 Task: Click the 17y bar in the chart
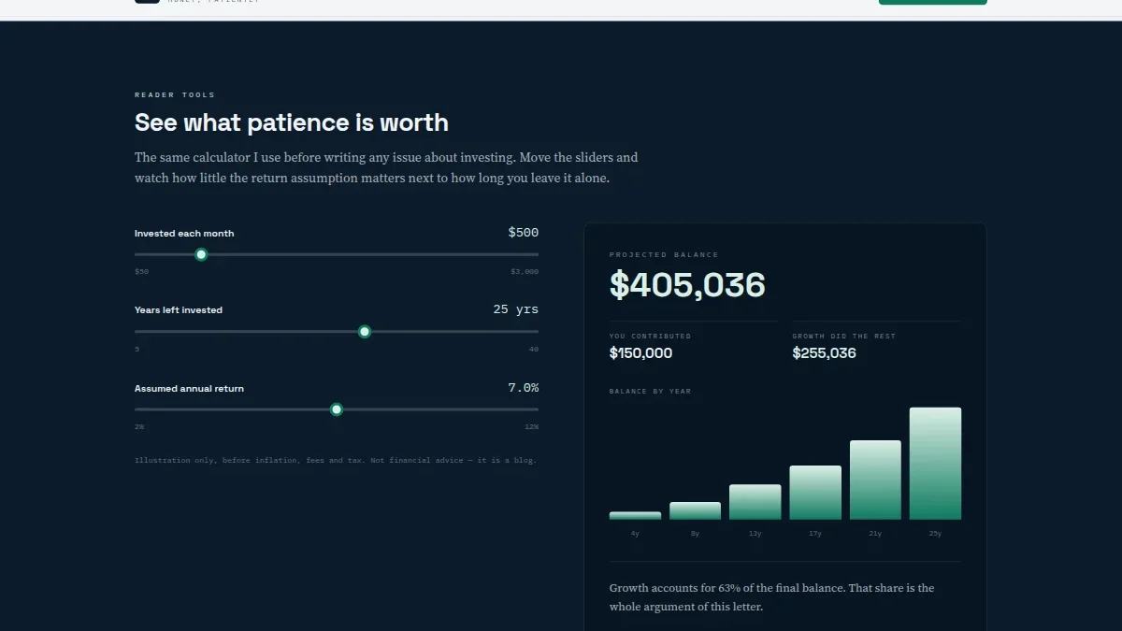point(815,493)
